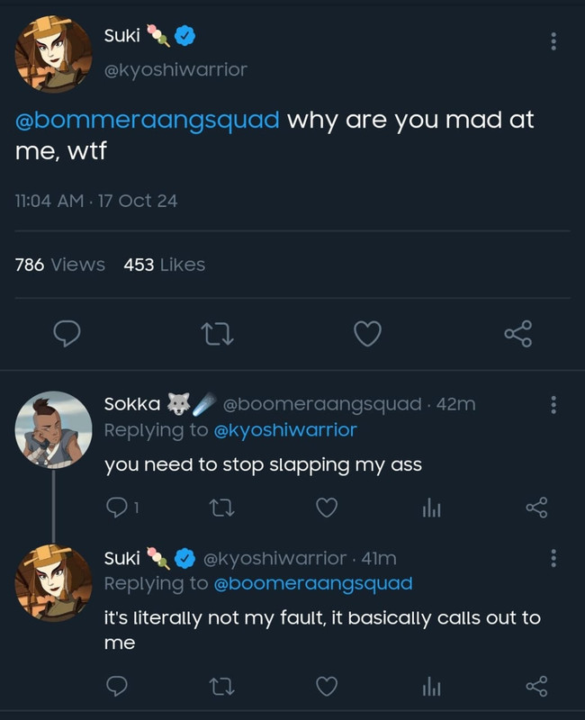The image size is (585, 720).
Task: Like Sokka's reply tweet
Action: click(327, 508)
